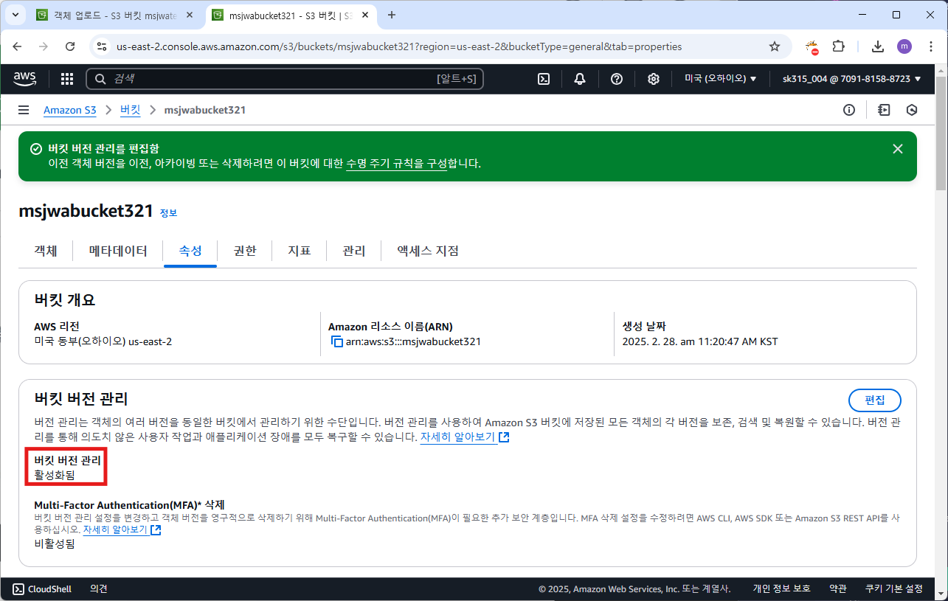Open a new browser tab

point(392,15)
